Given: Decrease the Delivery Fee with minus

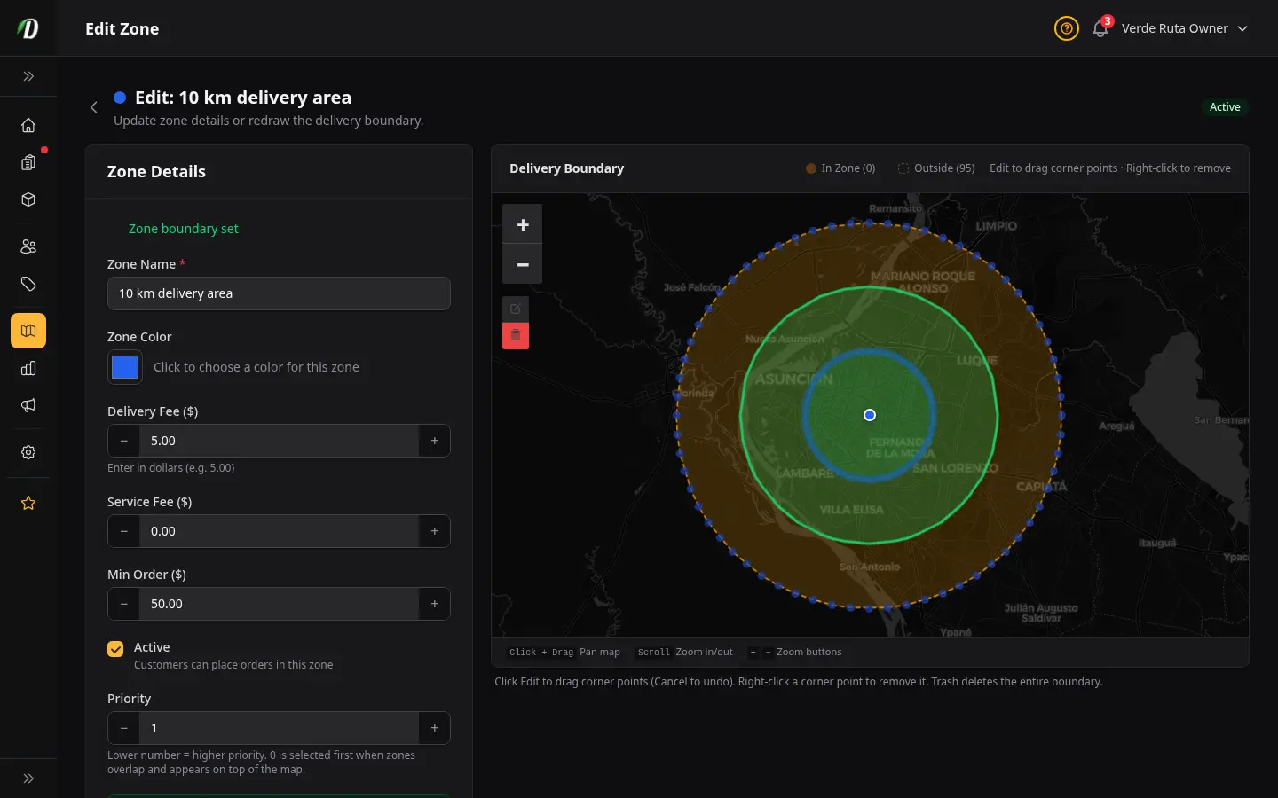Looking at the screenshot, I should click(x=123, y=441).
